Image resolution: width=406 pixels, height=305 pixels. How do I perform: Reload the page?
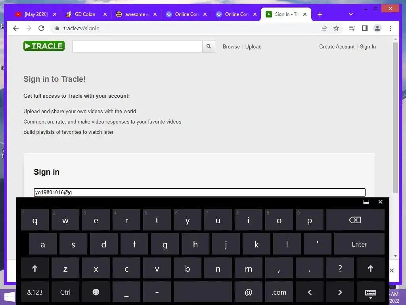(x=41, y=28)
